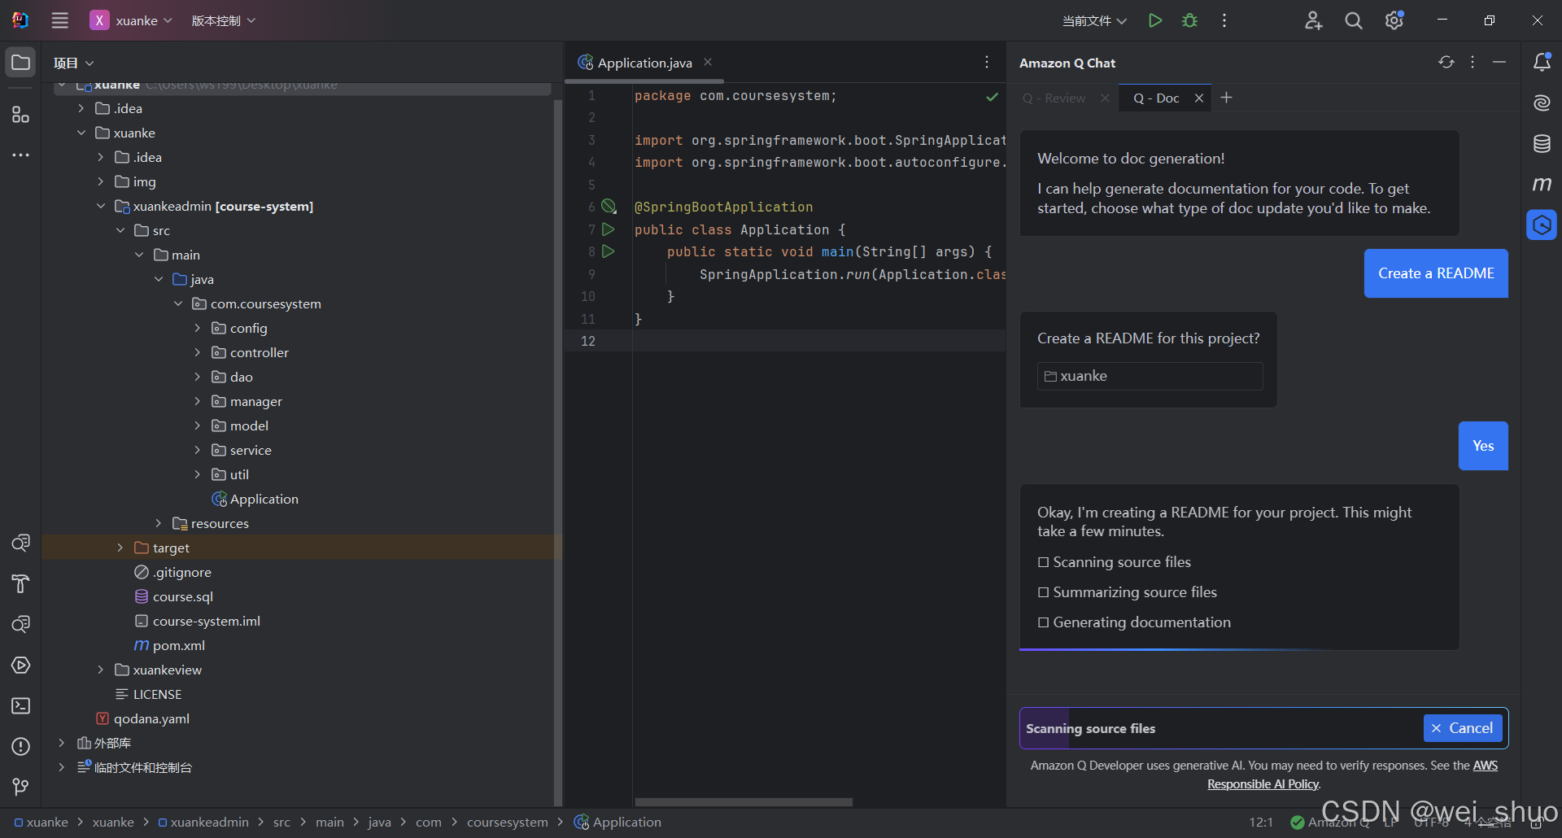Open course.sql file
The width and height of the screenshot is (1562, 838).
click(183, 596)
